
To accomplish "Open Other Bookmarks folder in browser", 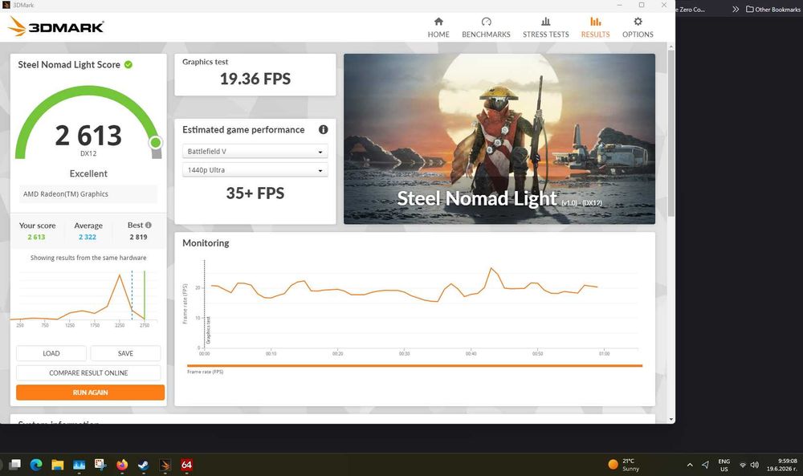I will point(772,9).
